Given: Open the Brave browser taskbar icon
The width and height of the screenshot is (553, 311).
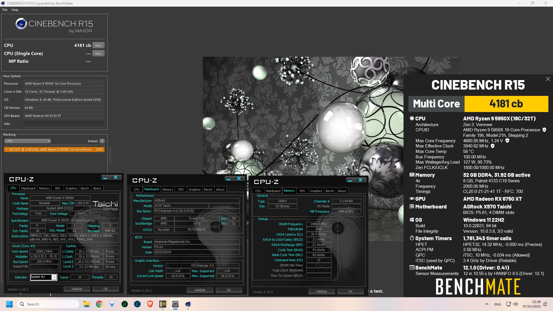Looking at the screenshot, I should point(150,304).
